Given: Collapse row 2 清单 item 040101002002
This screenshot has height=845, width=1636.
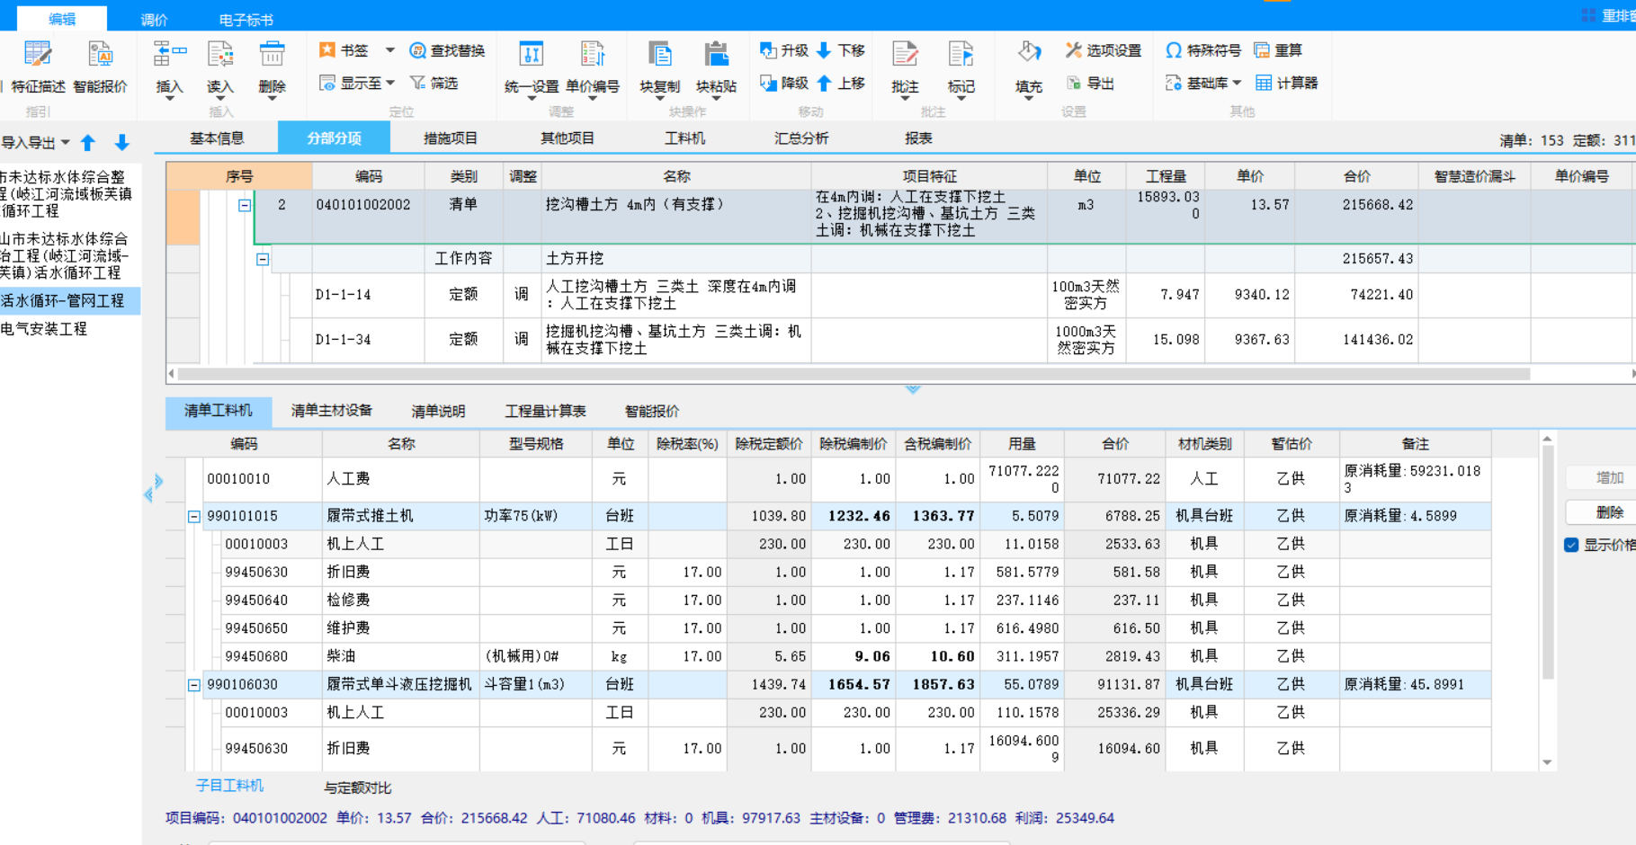Looking at the screenshot, I should [x=244, y=205].
